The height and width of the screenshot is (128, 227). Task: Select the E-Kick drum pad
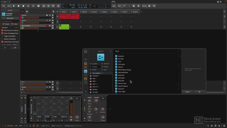(40, 118)
